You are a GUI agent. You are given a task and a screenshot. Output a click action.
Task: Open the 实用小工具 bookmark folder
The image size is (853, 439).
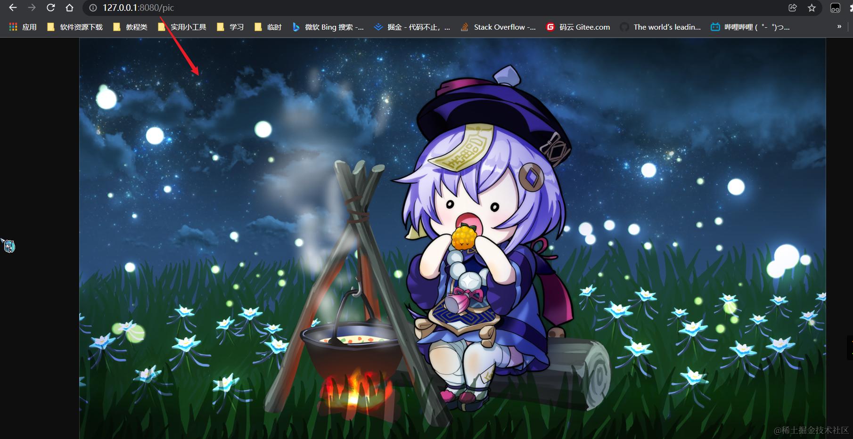coord(182,27)
